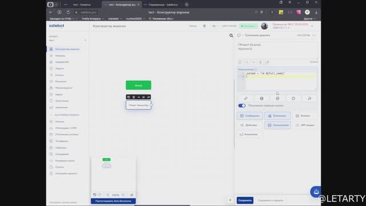Open Клиенты section in the sidebar
Viewport: 366px width, 206px height.
pos(60,56)
